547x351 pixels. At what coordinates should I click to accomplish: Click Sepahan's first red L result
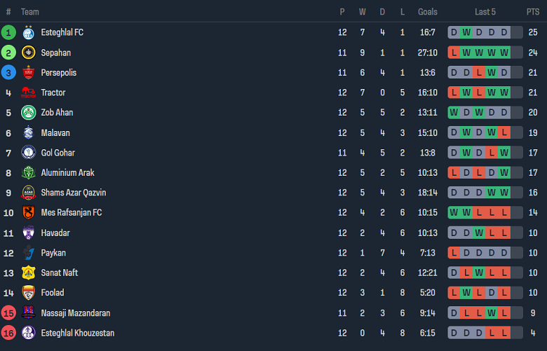point(454,53)
